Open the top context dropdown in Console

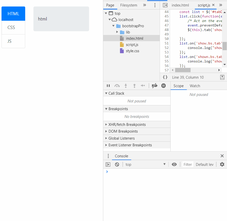click(x=145, y=165)
